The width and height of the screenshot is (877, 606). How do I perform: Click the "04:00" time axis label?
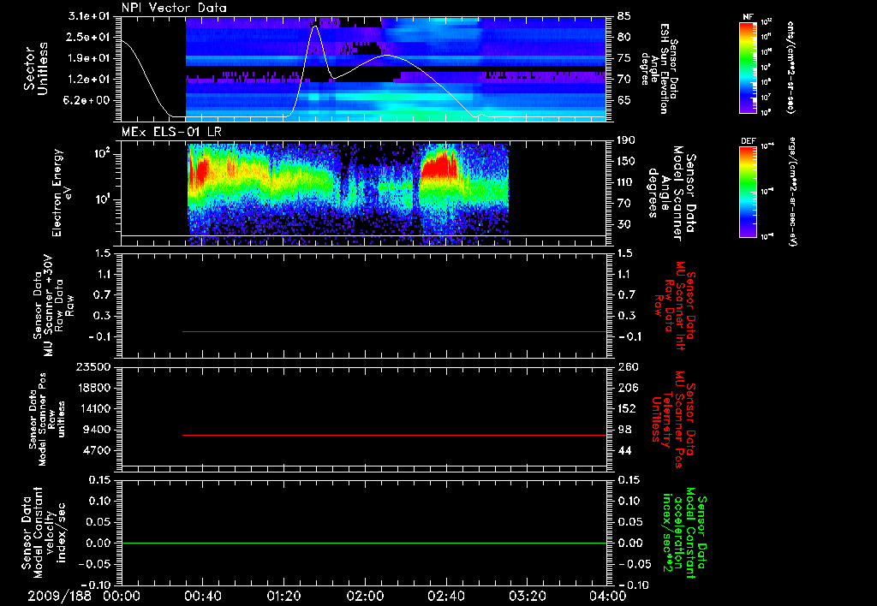pyautogui.click(x=607, y=596)
